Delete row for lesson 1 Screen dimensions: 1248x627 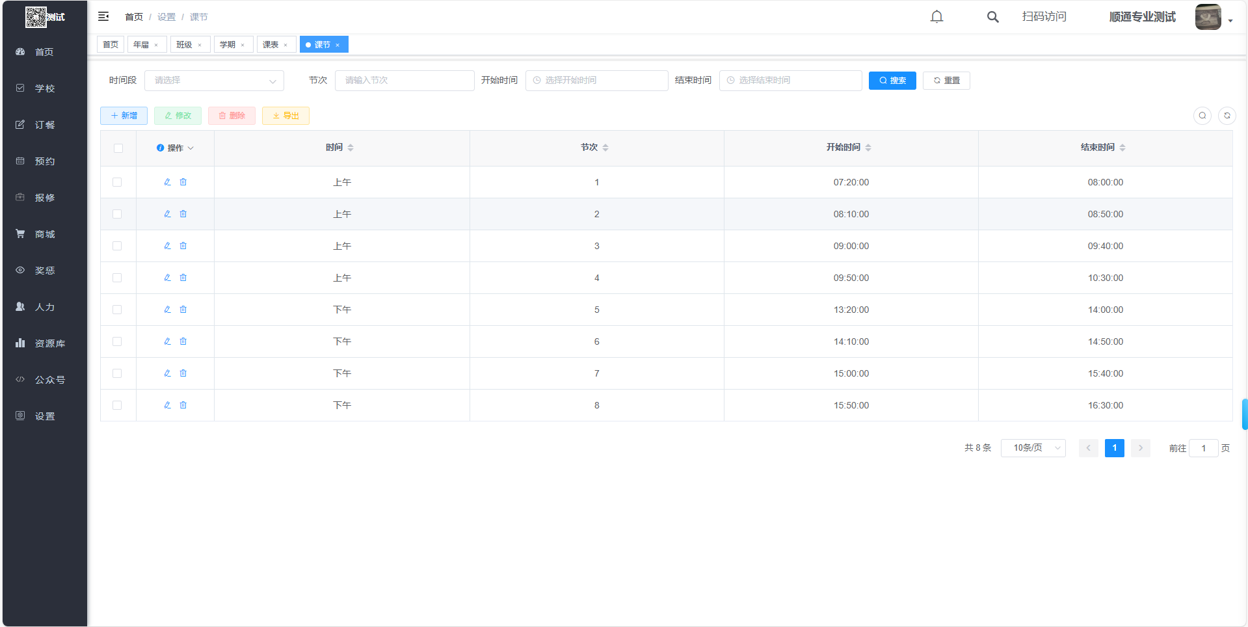tap(183, 182)
